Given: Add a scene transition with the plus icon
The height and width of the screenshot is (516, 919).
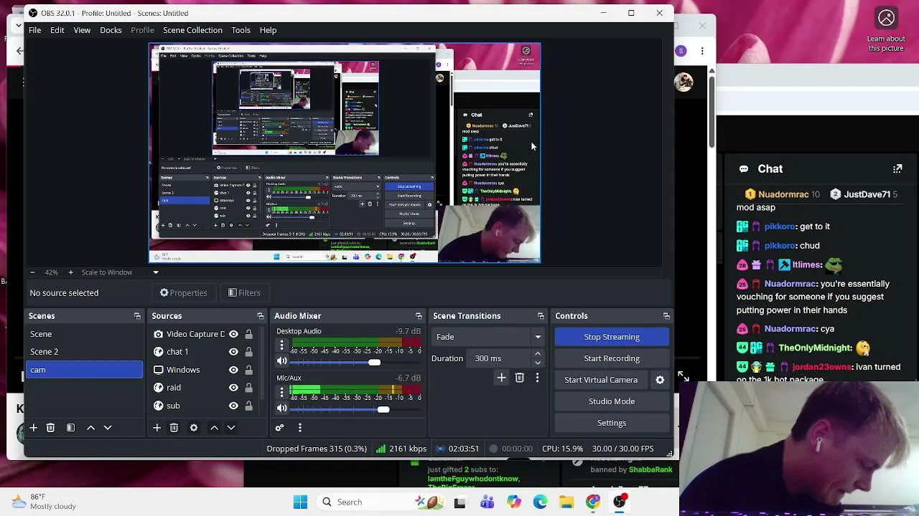Looking at the screenshot, I should point(501,378).
